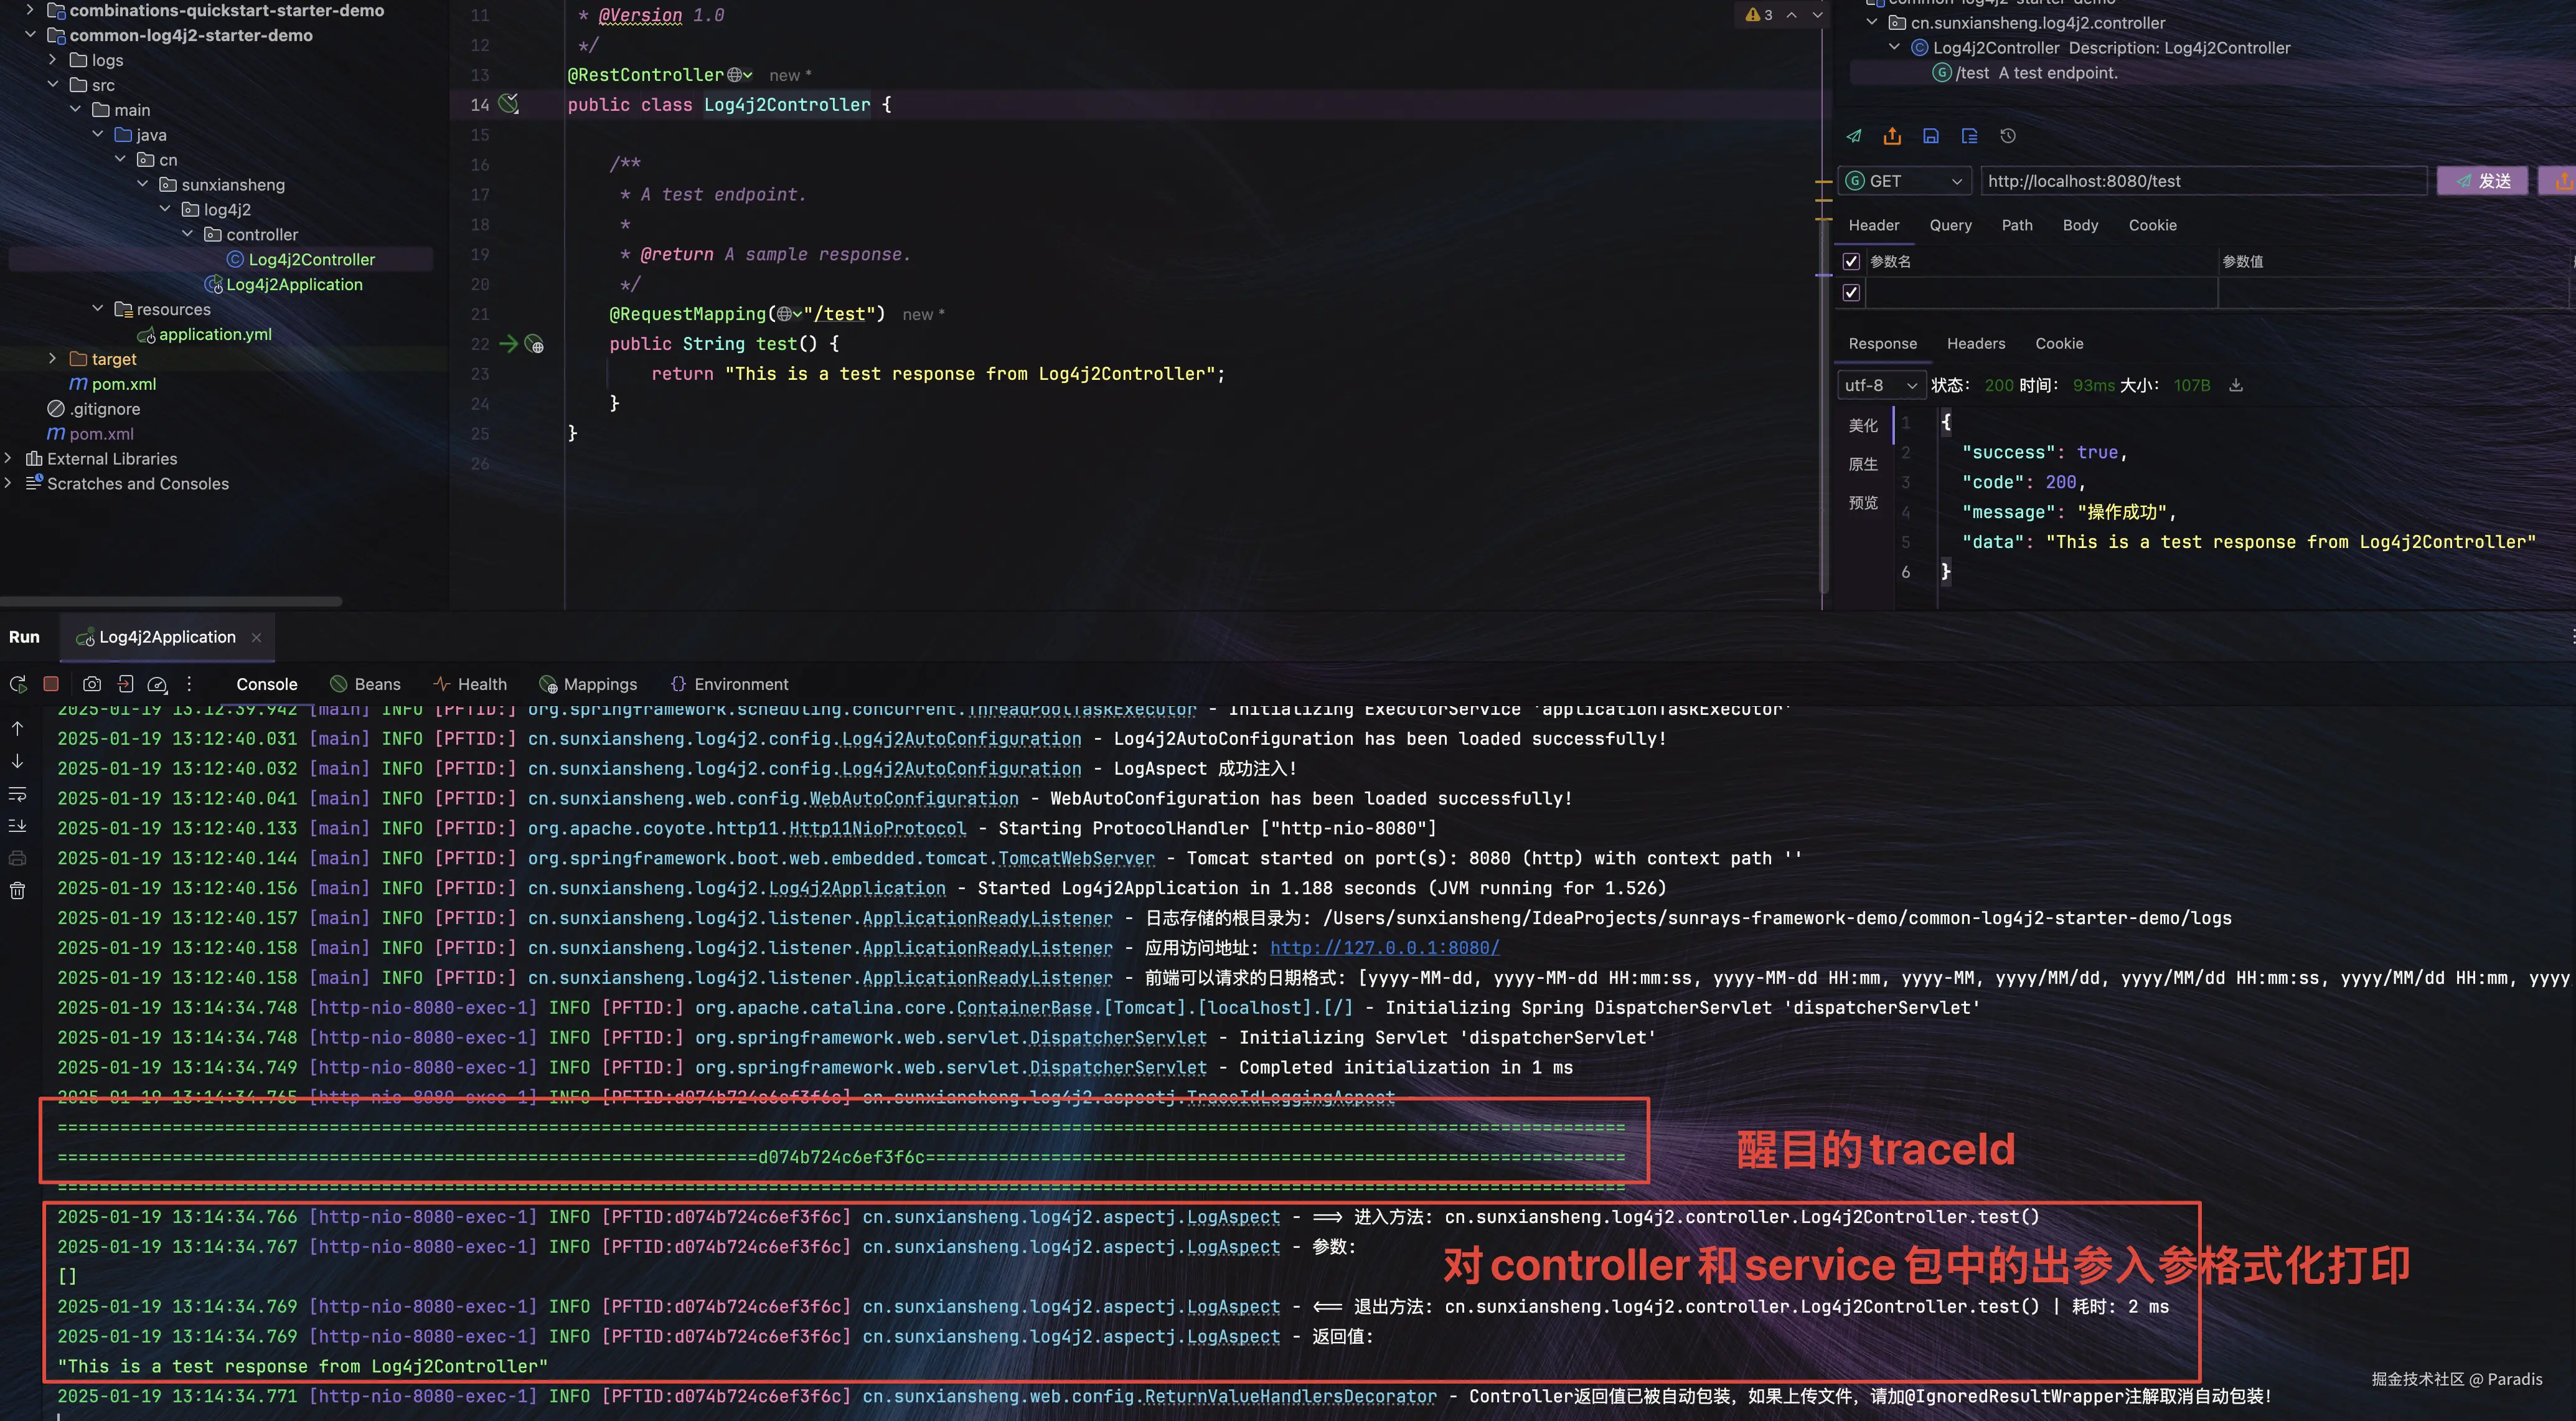Open the http://127.0.0.1:8080/ console link
This screenshot has width=2576, height=1421.
tap(1384, 948)
